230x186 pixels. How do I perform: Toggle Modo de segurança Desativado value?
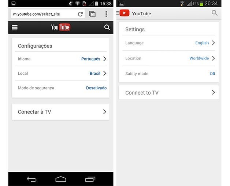coord(96,88)
